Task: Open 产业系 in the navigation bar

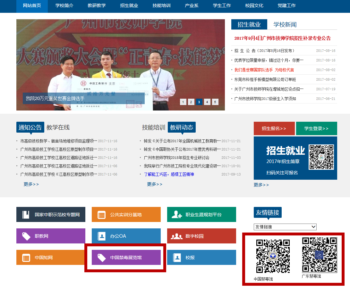Action: pyautogui.click(x=192, y=5)
